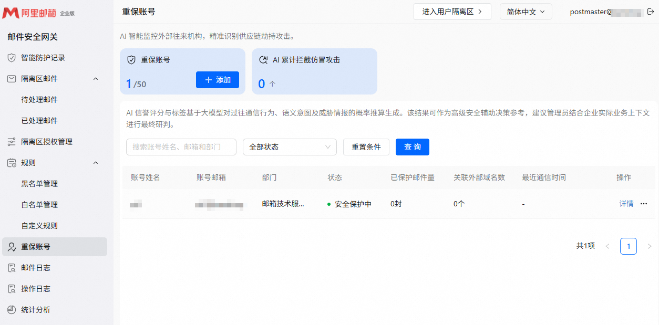The width and height of the screenshot is (659, 325).
Task: Go to next page arrow in pagination
Action: pyautogui.click(x=649, y=246)
